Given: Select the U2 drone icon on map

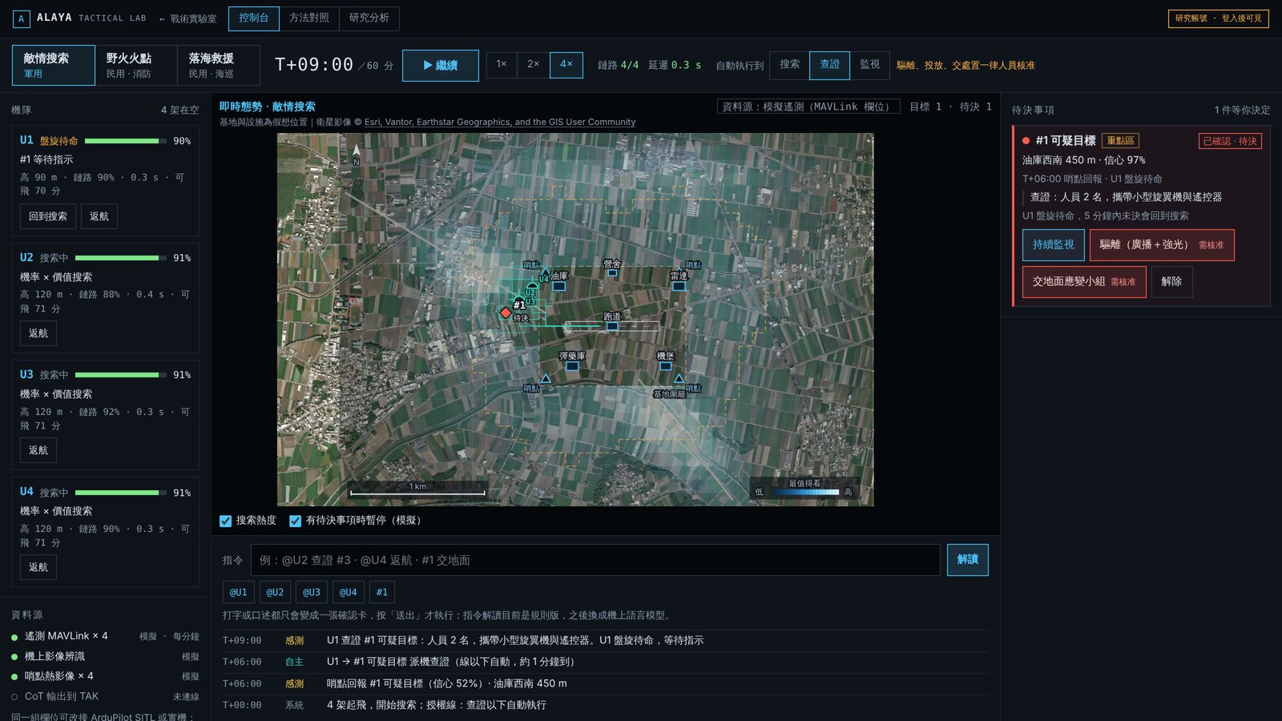Looking at the screenshot, I should pyautogui.click(x=532, y=285).
